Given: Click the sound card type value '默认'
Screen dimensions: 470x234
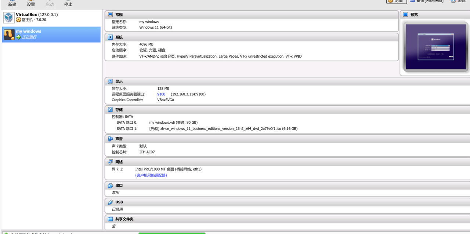Looking at the screenshot, I should tap(143, 146).
